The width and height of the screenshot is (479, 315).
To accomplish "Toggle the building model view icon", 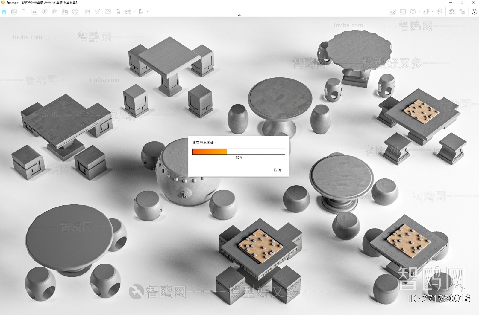I will [55, 12].
